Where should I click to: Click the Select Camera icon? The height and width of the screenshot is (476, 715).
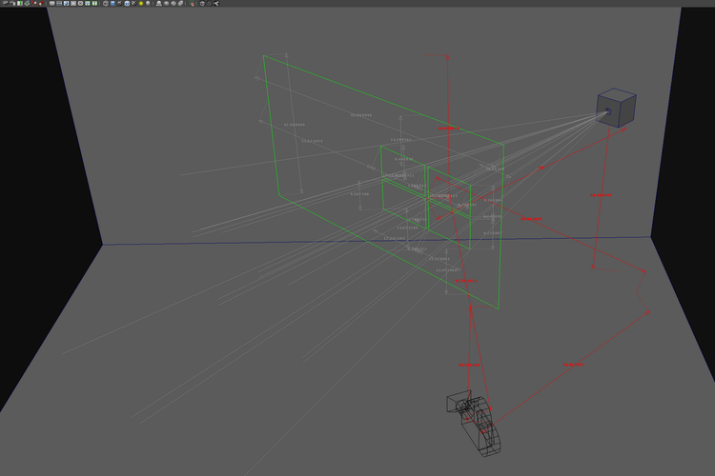point(5,4)
